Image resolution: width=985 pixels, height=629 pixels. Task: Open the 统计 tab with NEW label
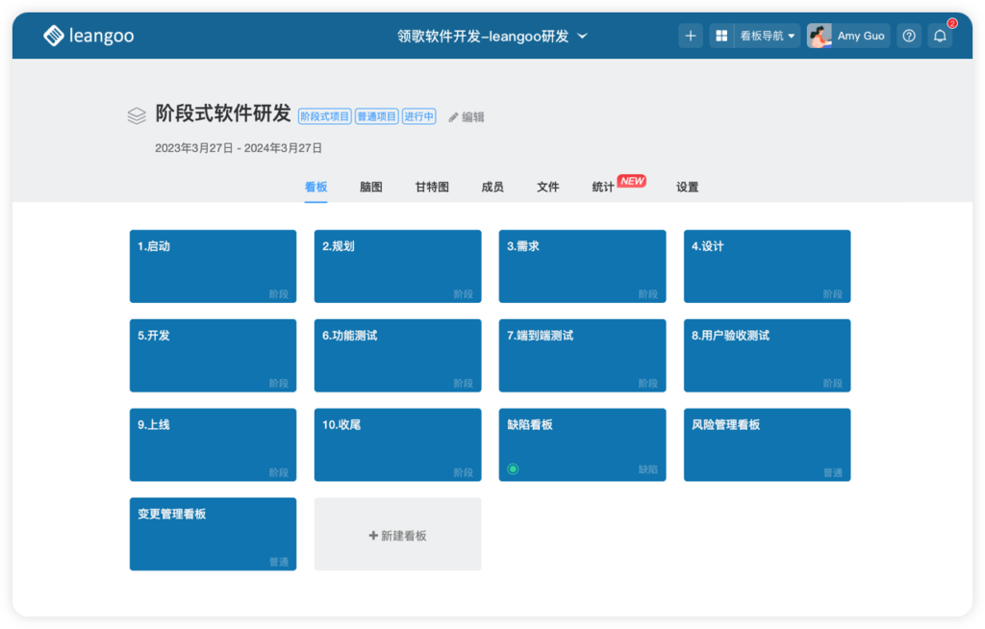coord(602,187)
